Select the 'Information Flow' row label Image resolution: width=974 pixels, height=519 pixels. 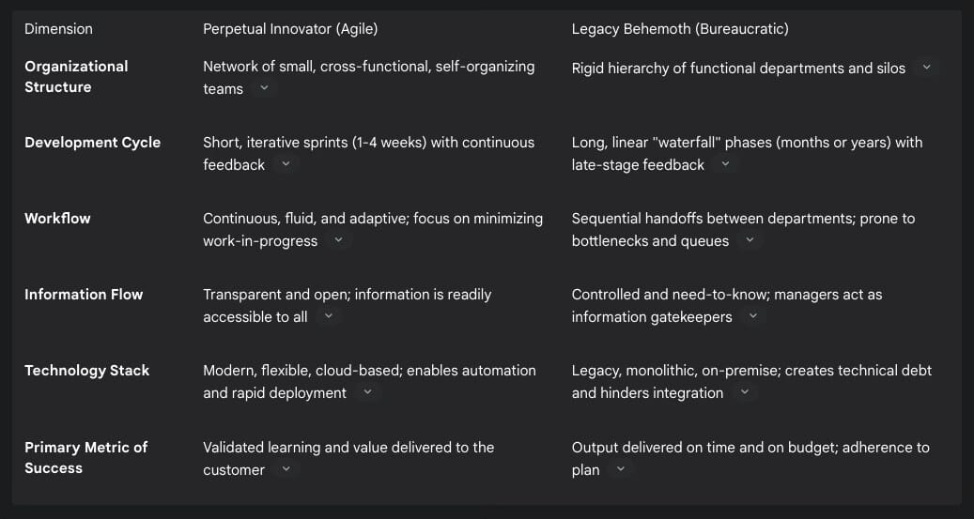tap(84, 295)
